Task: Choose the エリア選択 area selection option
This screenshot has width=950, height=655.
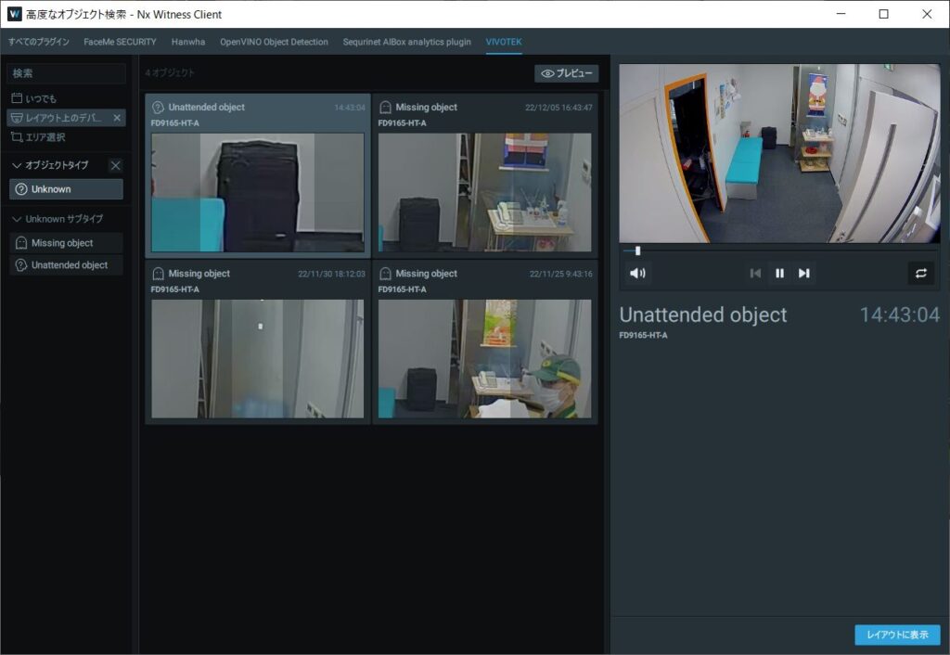Action: tap(45, 137)
